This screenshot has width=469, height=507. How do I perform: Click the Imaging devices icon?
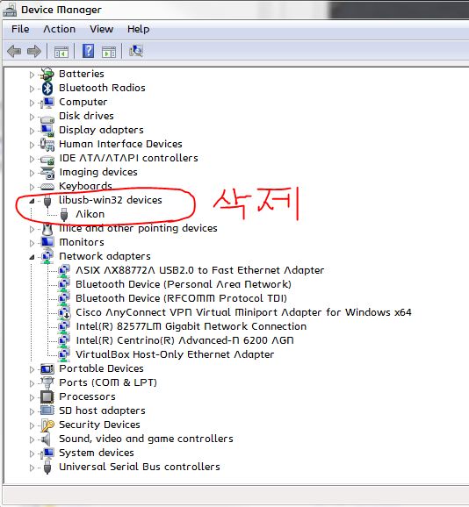[x=47, y=173]
